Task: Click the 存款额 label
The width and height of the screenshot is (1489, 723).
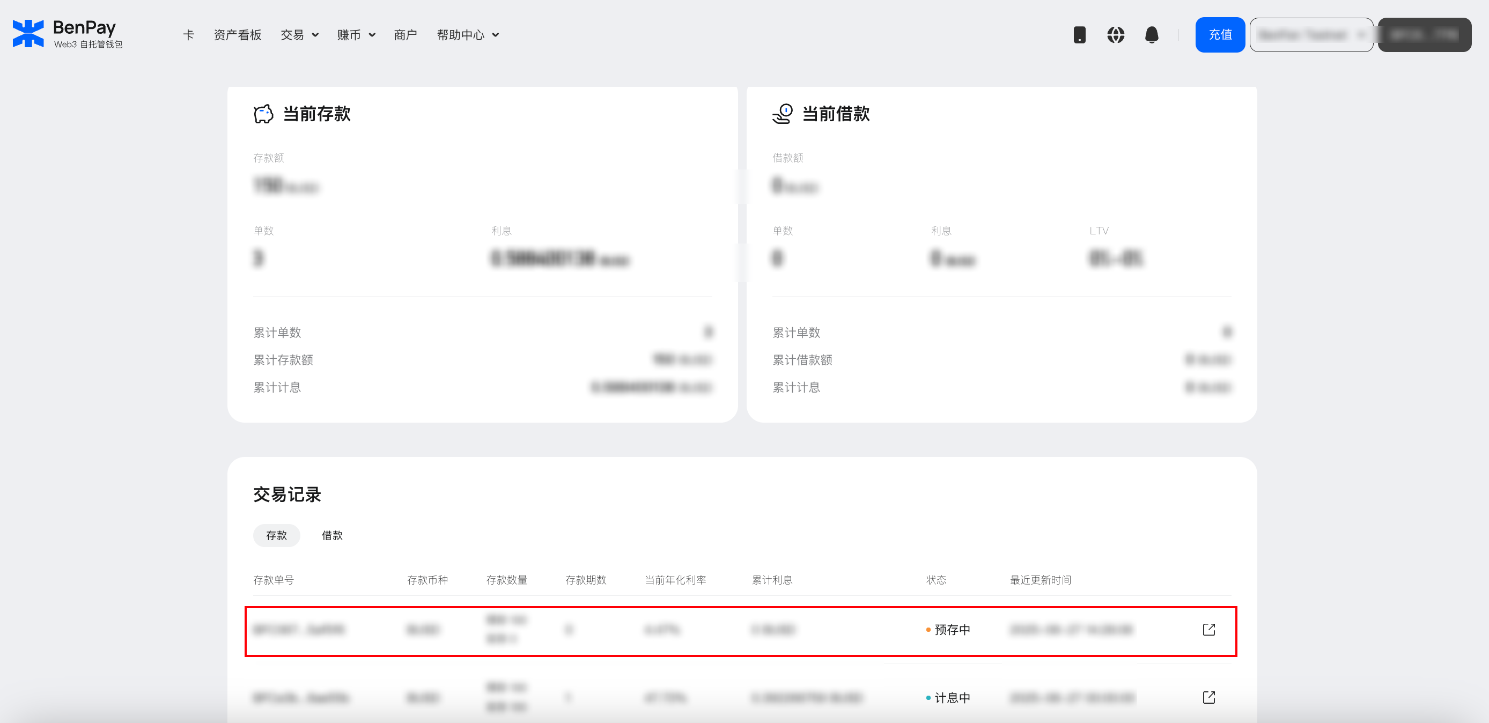Action: (268, 158)
